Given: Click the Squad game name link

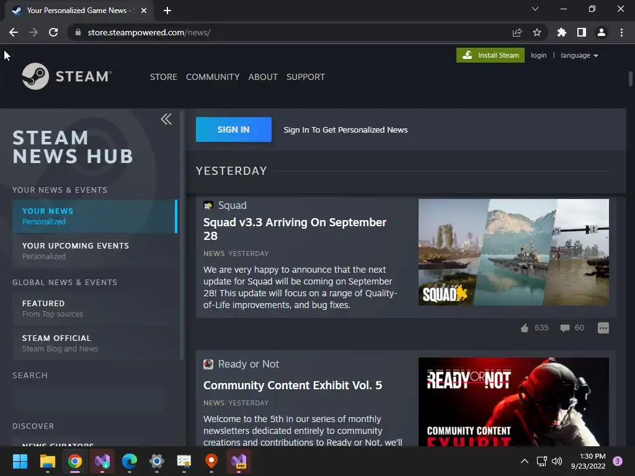Looking at the screenshot, I should tap(232, 206).
